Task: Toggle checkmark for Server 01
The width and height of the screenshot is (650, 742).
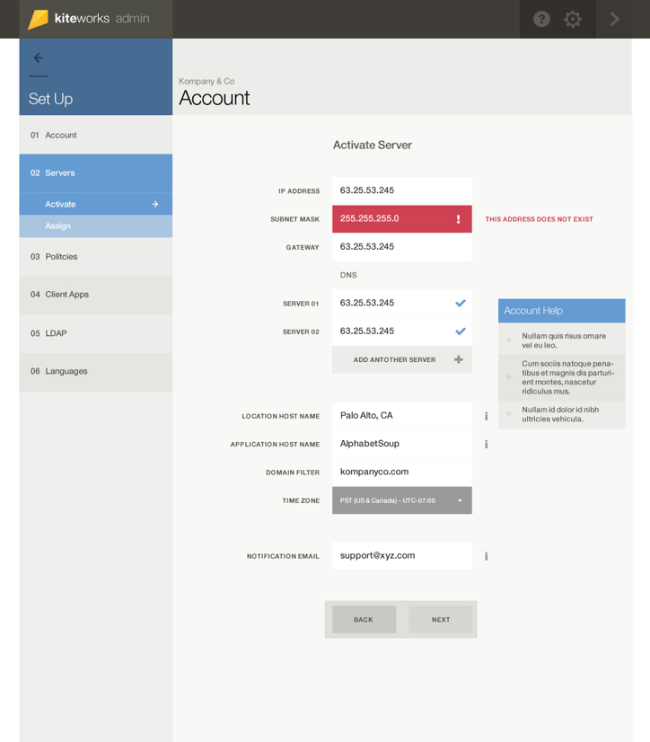Action: 461,304
